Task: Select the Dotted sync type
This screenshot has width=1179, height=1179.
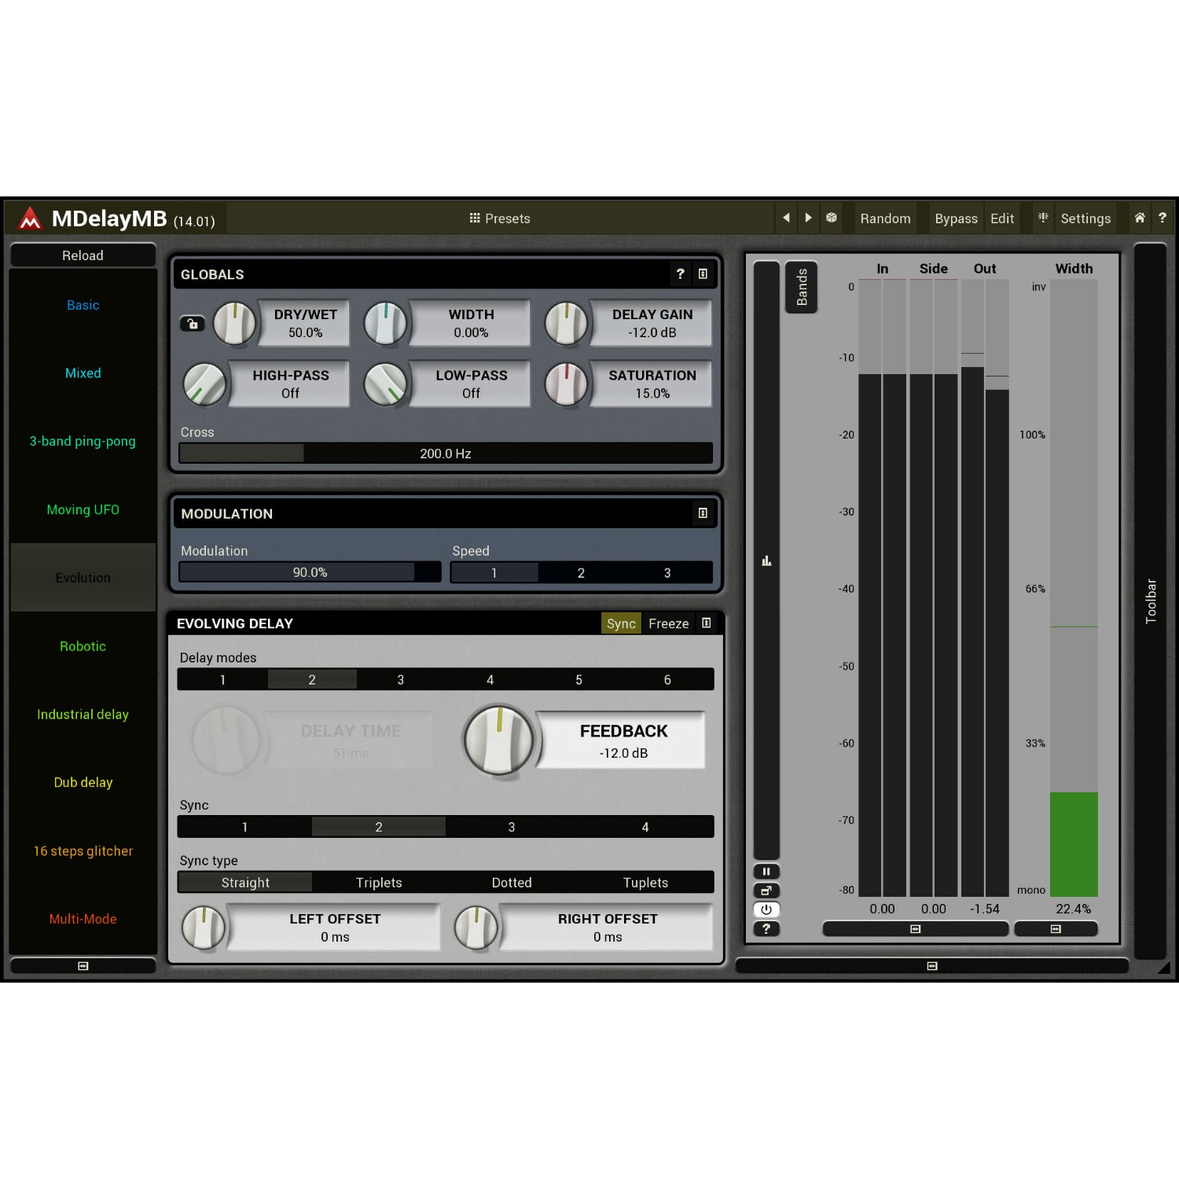Action: tap(512, 883)
